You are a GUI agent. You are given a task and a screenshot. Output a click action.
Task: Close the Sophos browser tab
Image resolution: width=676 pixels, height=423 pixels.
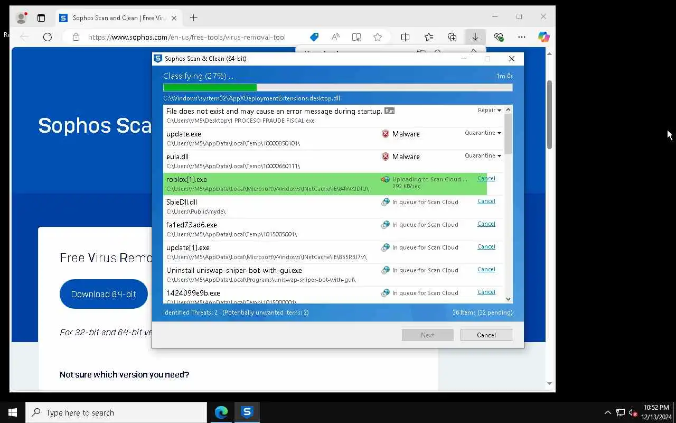click(x=174, y=18)
